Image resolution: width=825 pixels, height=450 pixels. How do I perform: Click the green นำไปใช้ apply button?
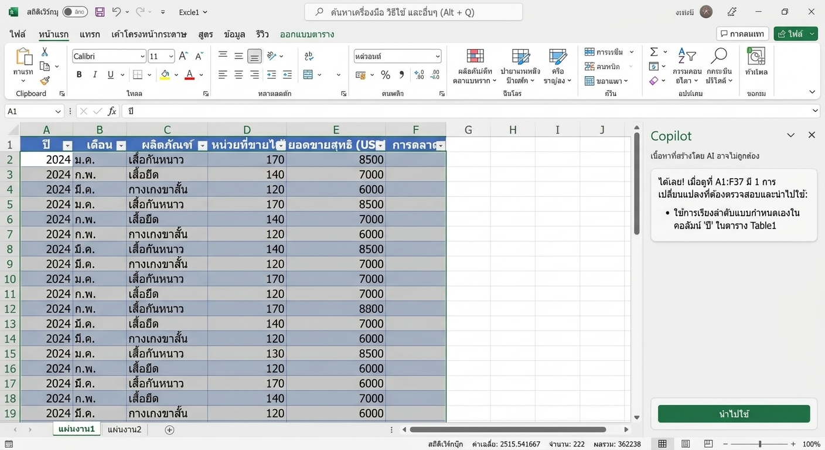pos(734,414)
